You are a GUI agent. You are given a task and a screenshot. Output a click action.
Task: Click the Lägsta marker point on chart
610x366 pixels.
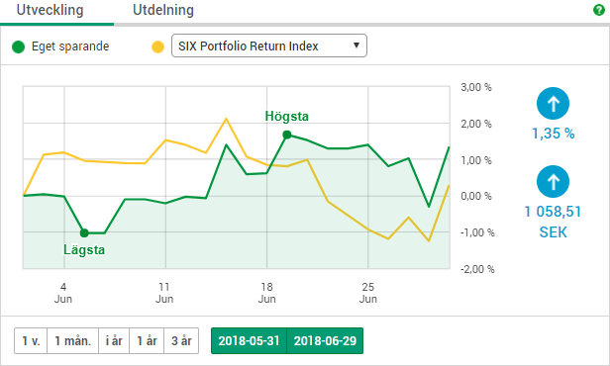click(84, 233)
